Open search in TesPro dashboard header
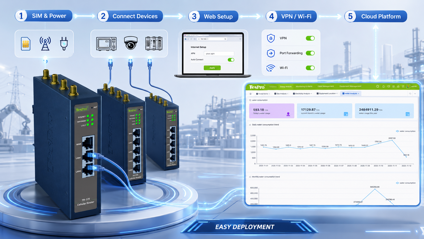 coord(378,86)
